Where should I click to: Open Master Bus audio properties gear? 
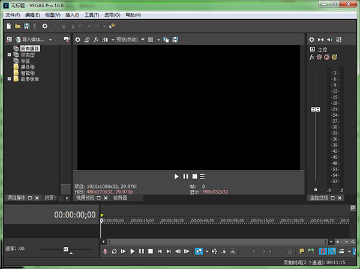pos(311,40)
